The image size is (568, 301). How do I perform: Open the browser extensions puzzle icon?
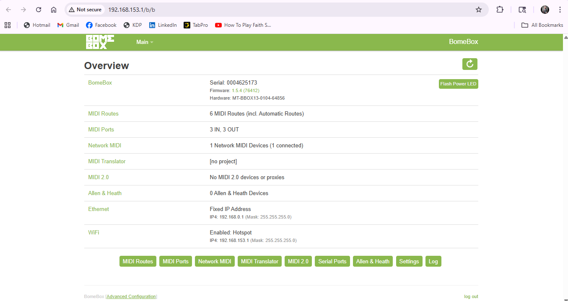point(500,10)
